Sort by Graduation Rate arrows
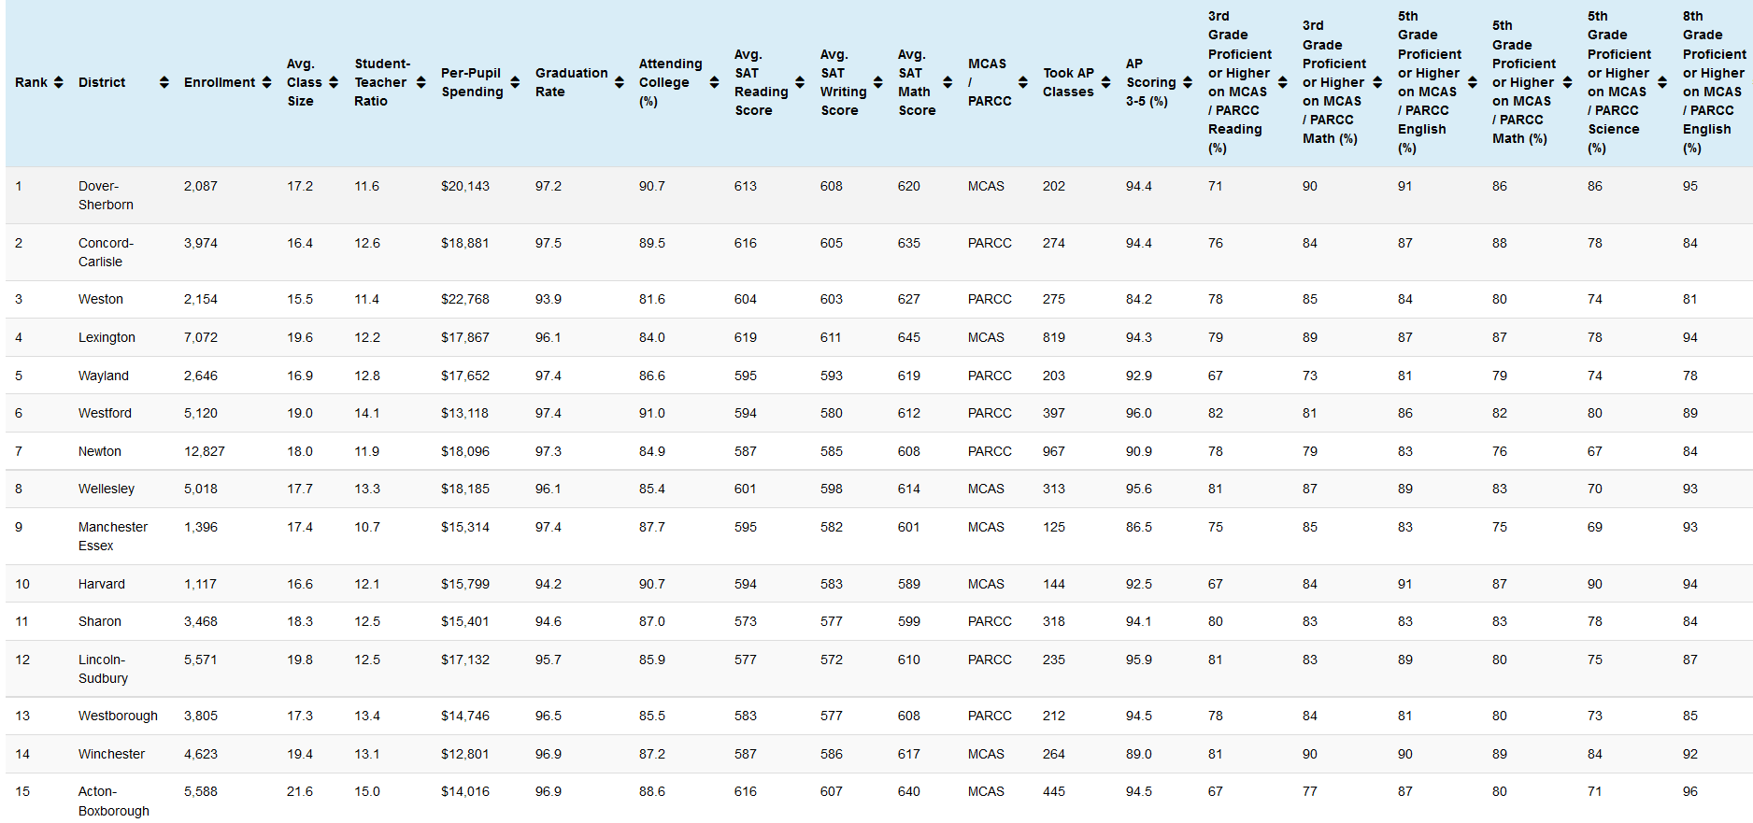Screen dimensions: 1753x823 pyautogui.click(x=619, y=82)
